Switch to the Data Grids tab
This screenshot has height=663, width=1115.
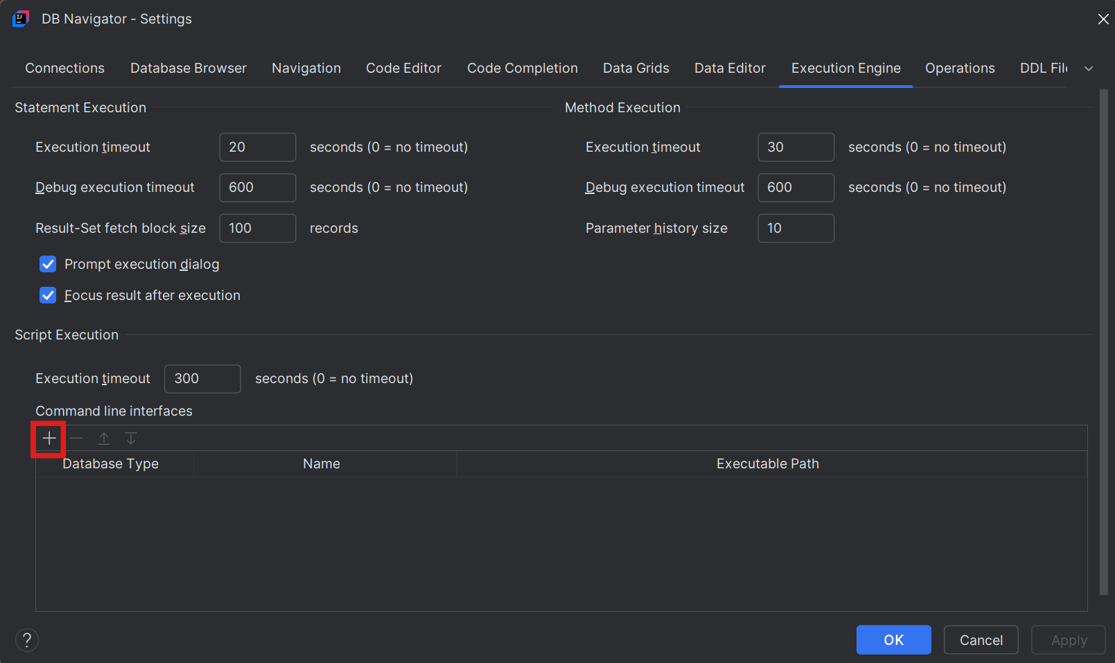tap(636, 68)
